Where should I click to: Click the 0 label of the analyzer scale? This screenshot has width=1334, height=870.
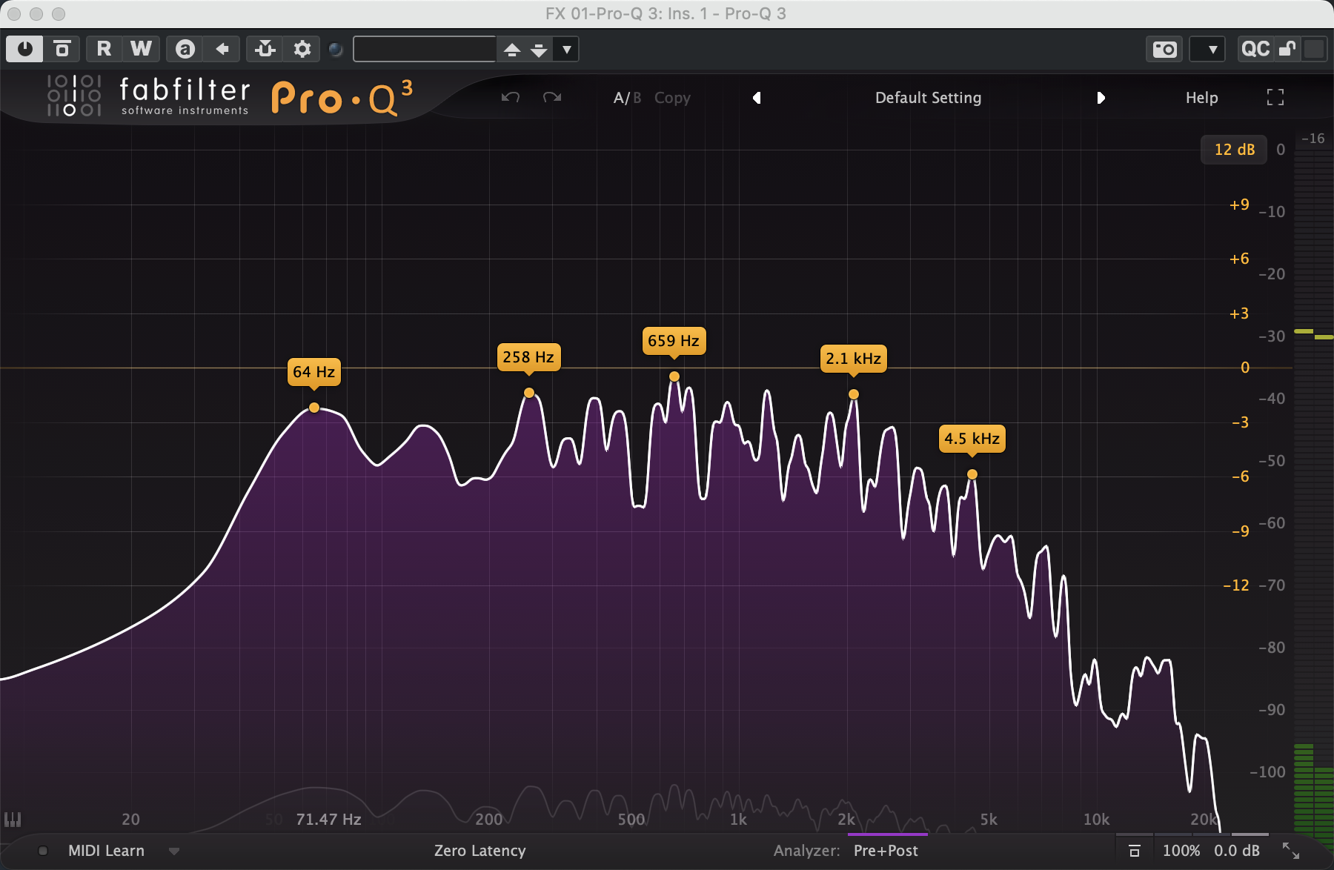point(1281,149)
